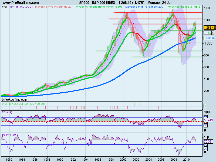216x162 pixels.
Task: Click the 1988 year on time axis
Action: [x=47, y=160]
